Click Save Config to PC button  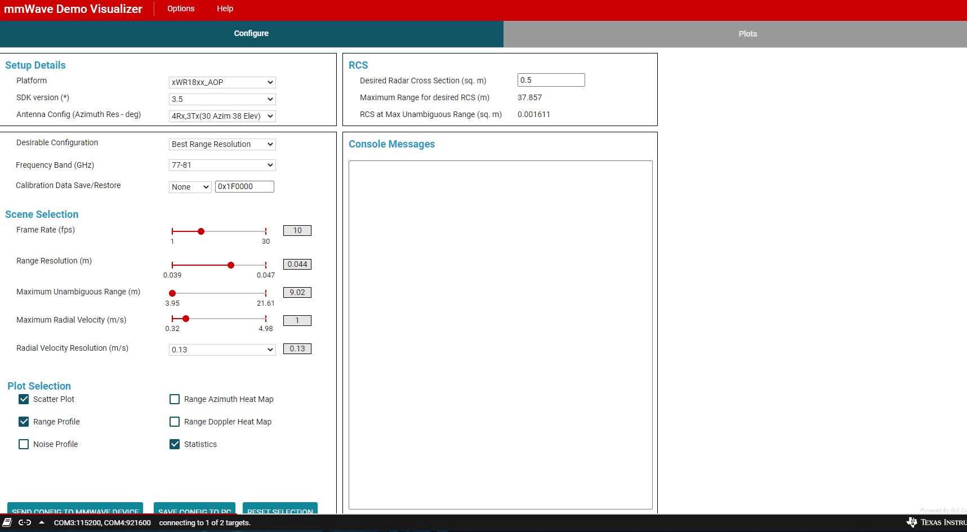195,508
